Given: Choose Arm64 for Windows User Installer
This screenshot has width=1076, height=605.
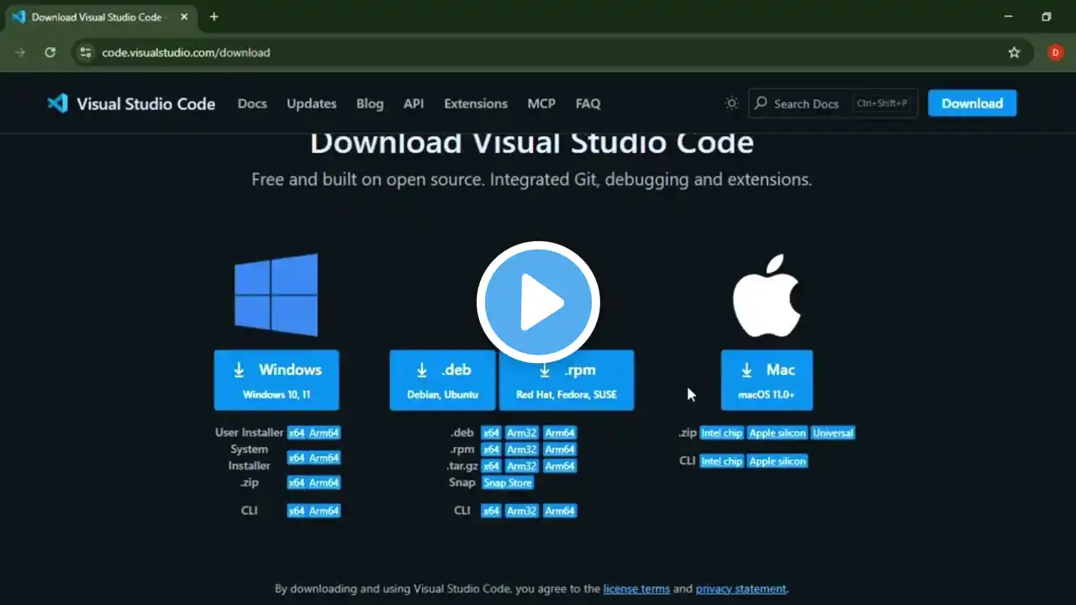Looking at the screenshot, I should pos(324,434).
